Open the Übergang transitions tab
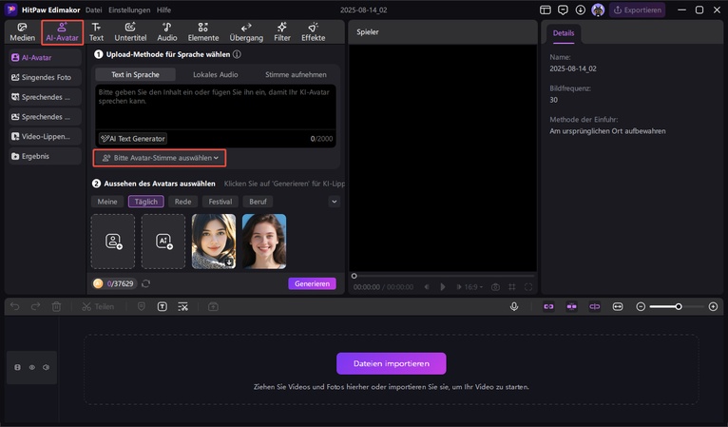Image resolution: width=728 pixels, height=427 pixels. (246, 32)
